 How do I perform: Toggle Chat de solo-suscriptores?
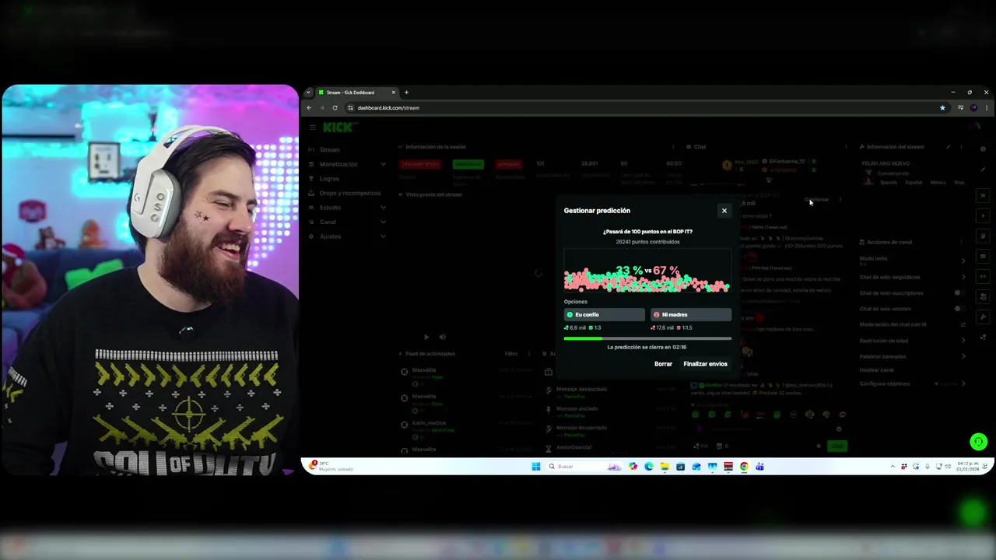click(x=959, y=292)
